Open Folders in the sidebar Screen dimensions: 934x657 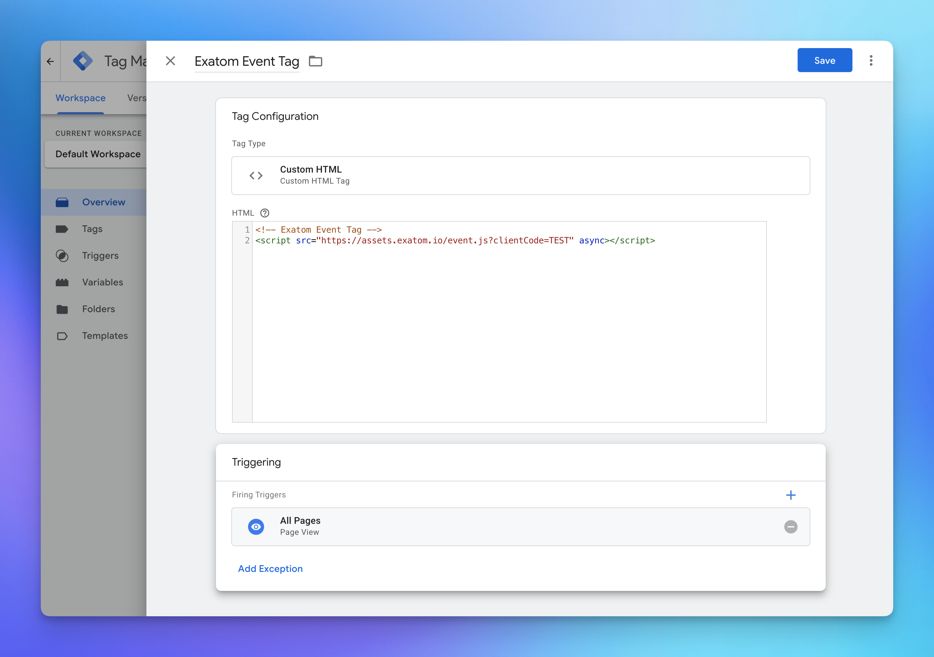tap(94, 309)
